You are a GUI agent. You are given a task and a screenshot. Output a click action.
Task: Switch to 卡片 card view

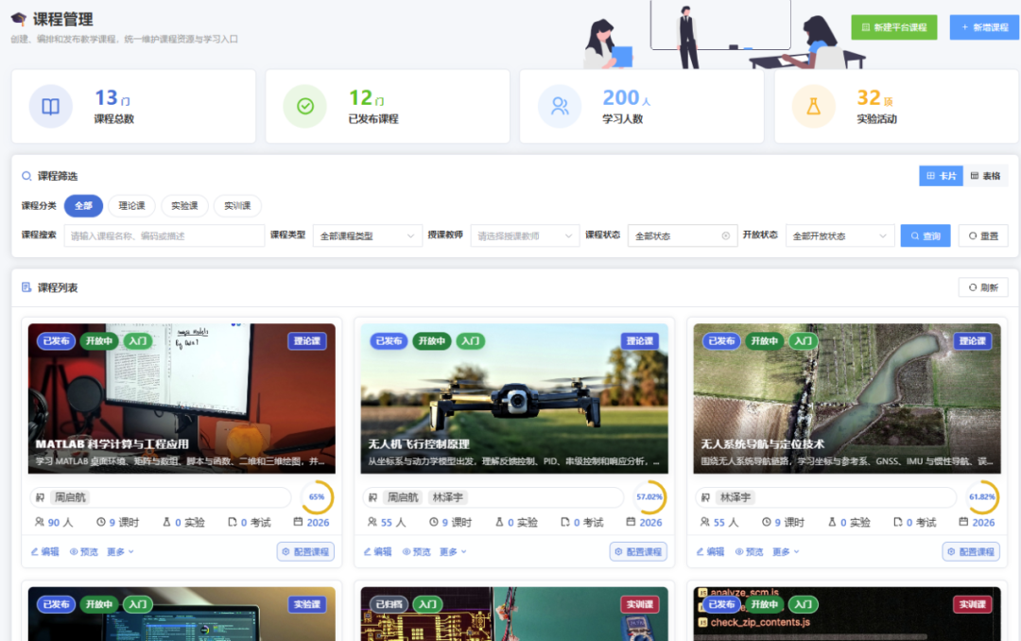coord(941,176)
